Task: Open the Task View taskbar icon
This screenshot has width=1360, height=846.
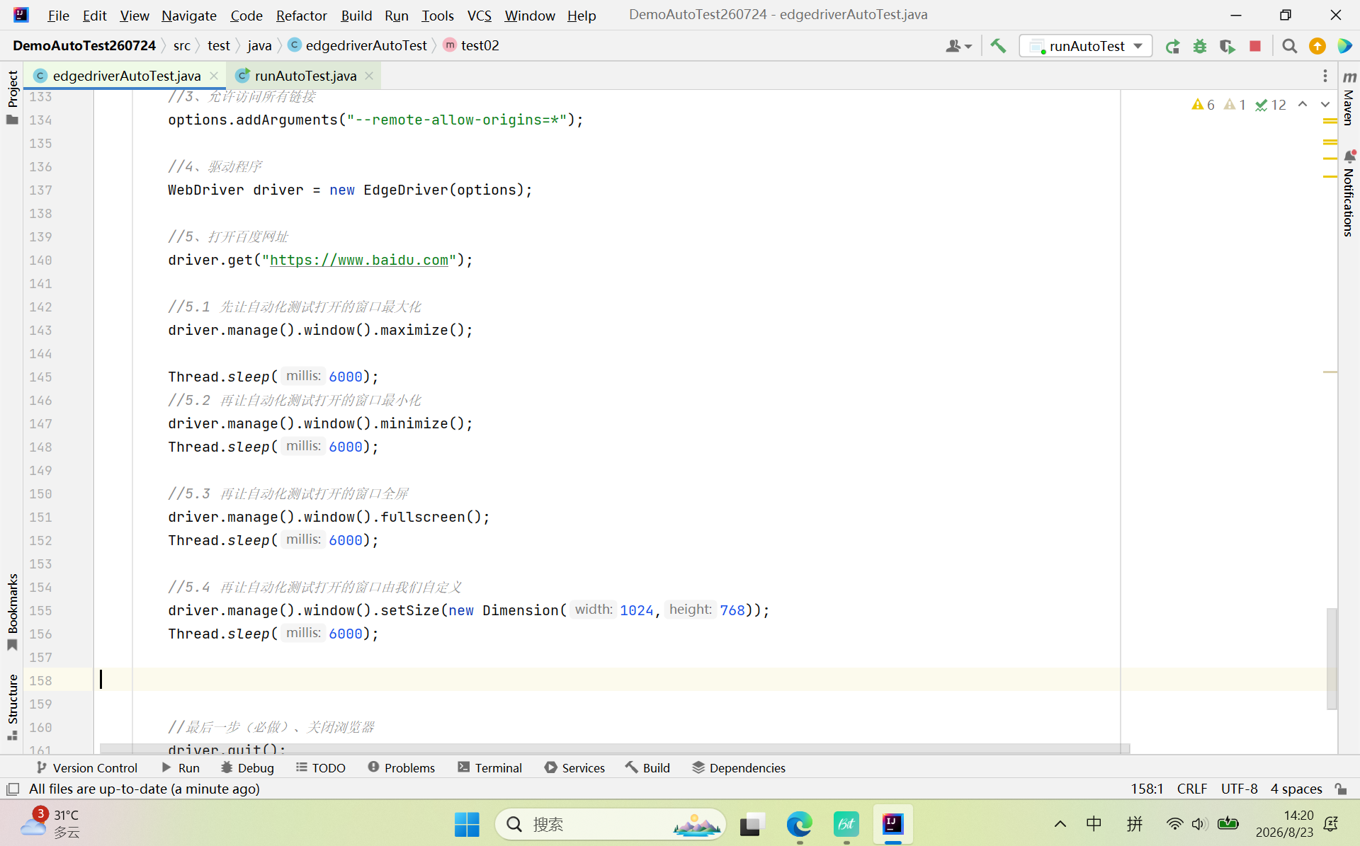Action: [x=752, y=824]
